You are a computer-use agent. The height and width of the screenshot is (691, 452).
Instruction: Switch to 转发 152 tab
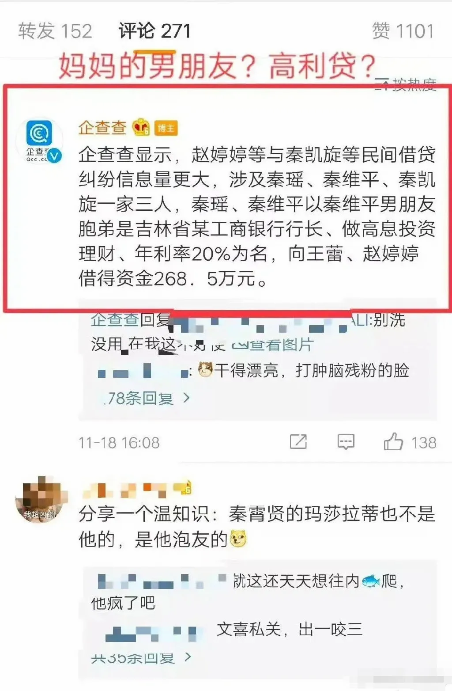tap(55, 31)
